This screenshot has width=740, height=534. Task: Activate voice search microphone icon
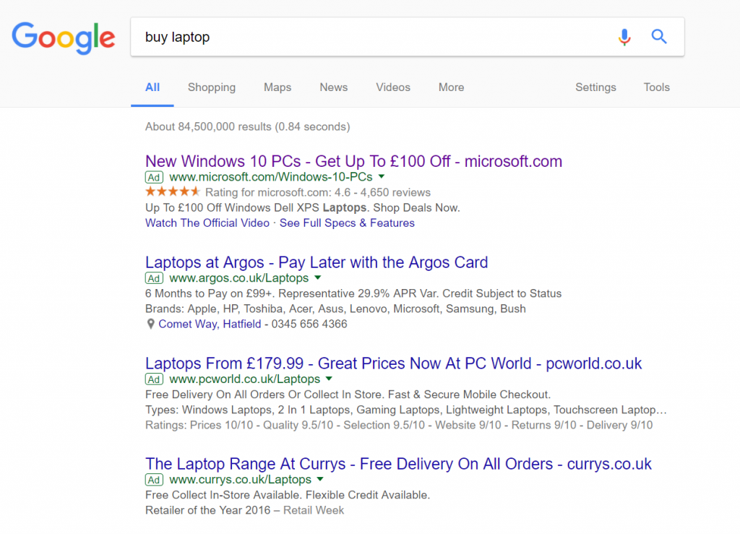click(624, 37)
